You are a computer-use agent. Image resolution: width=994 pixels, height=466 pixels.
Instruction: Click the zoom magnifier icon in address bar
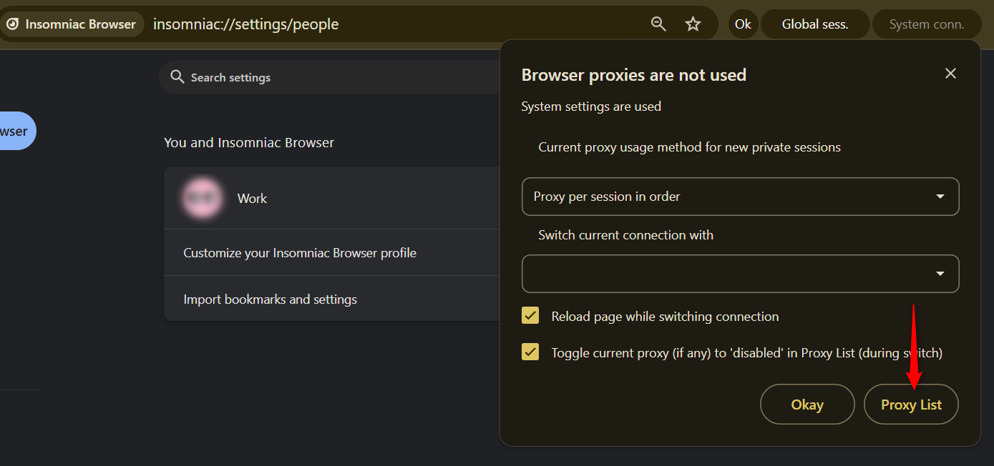coord(658,24)
